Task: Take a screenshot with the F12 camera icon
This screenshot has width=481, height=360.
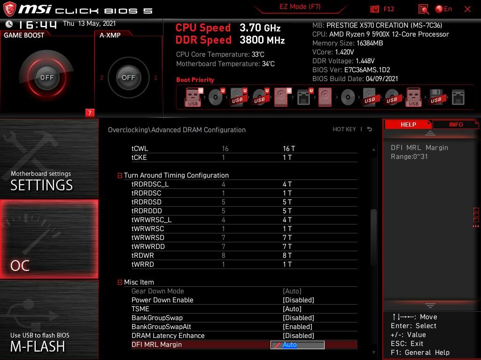Action: point(374,9)
